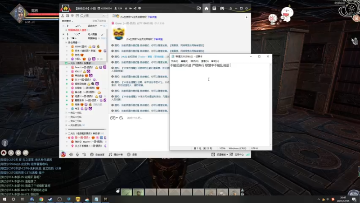Click inside the Notepad text area
360x203 pixels.
pyautogui.click(x=219, y=105)
